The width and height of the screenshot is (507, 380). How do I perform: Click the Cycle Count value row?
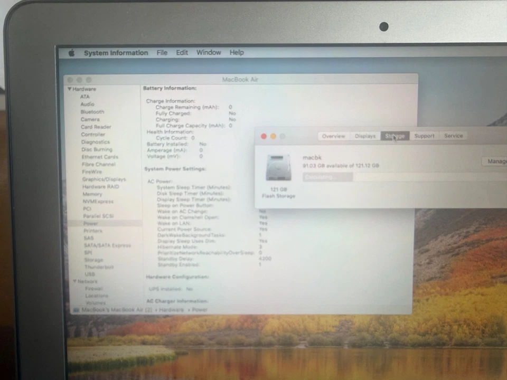pos(175,138)
